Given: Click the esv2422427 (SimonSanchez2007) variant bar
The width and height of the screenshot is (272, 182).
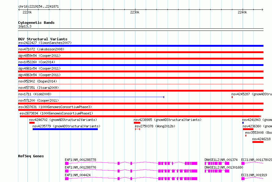Looking at the screenshot, I should tap(141, 46).
